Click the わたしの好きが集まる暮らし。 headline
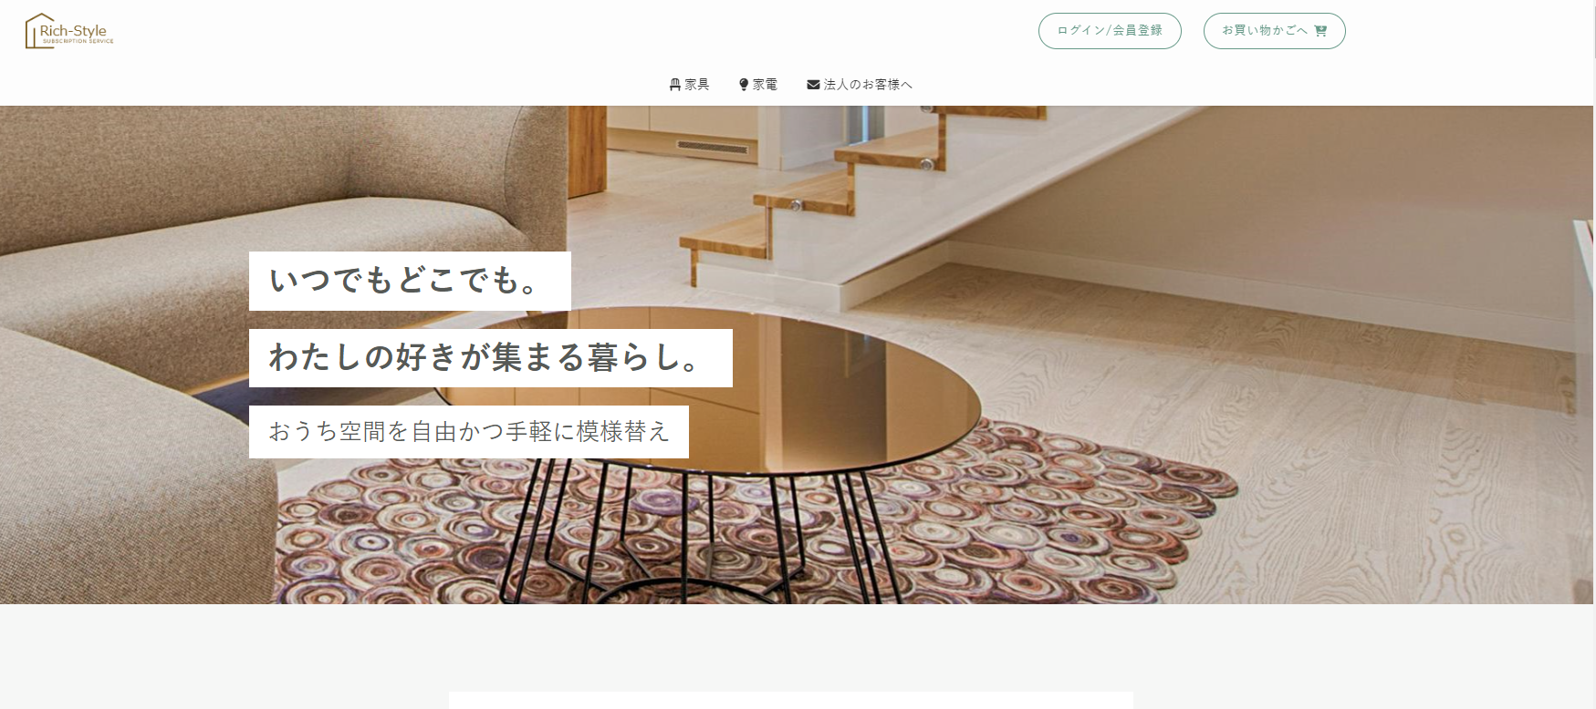 (490, 358)
